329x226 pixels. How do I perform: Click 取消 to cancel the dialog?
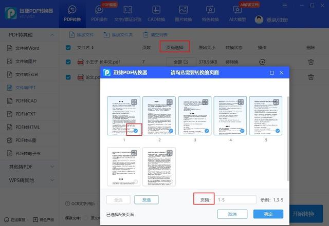[232, 214]
